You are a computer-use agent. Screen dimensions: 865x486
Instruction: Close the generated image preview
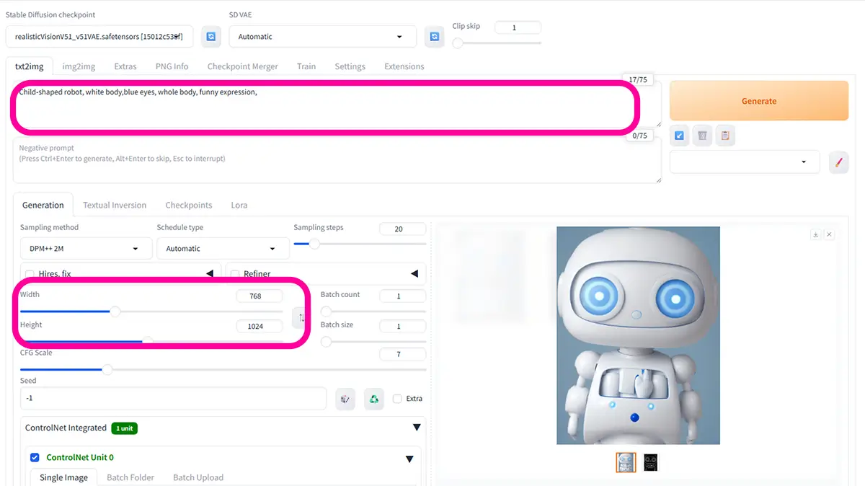(x=829, y=234)
